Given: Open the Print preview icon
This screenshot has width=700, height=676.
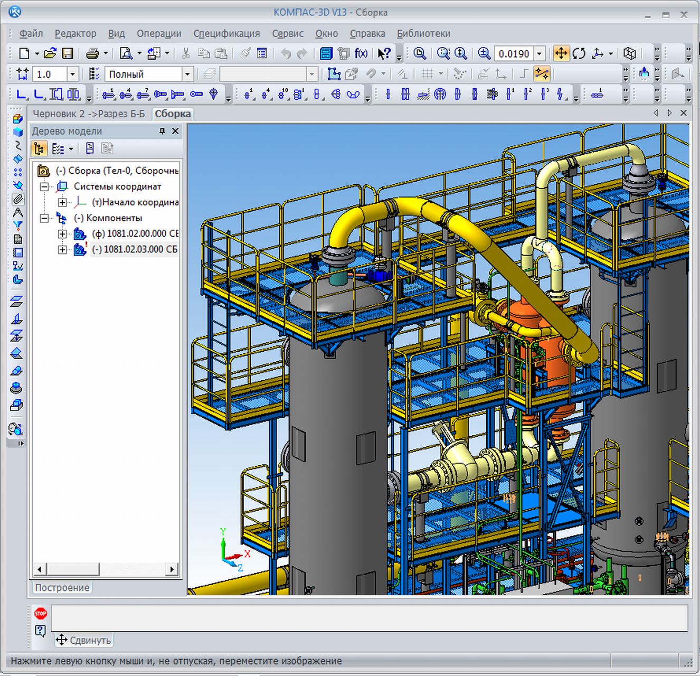Looking at the screenshot, I should coord(126,53).
